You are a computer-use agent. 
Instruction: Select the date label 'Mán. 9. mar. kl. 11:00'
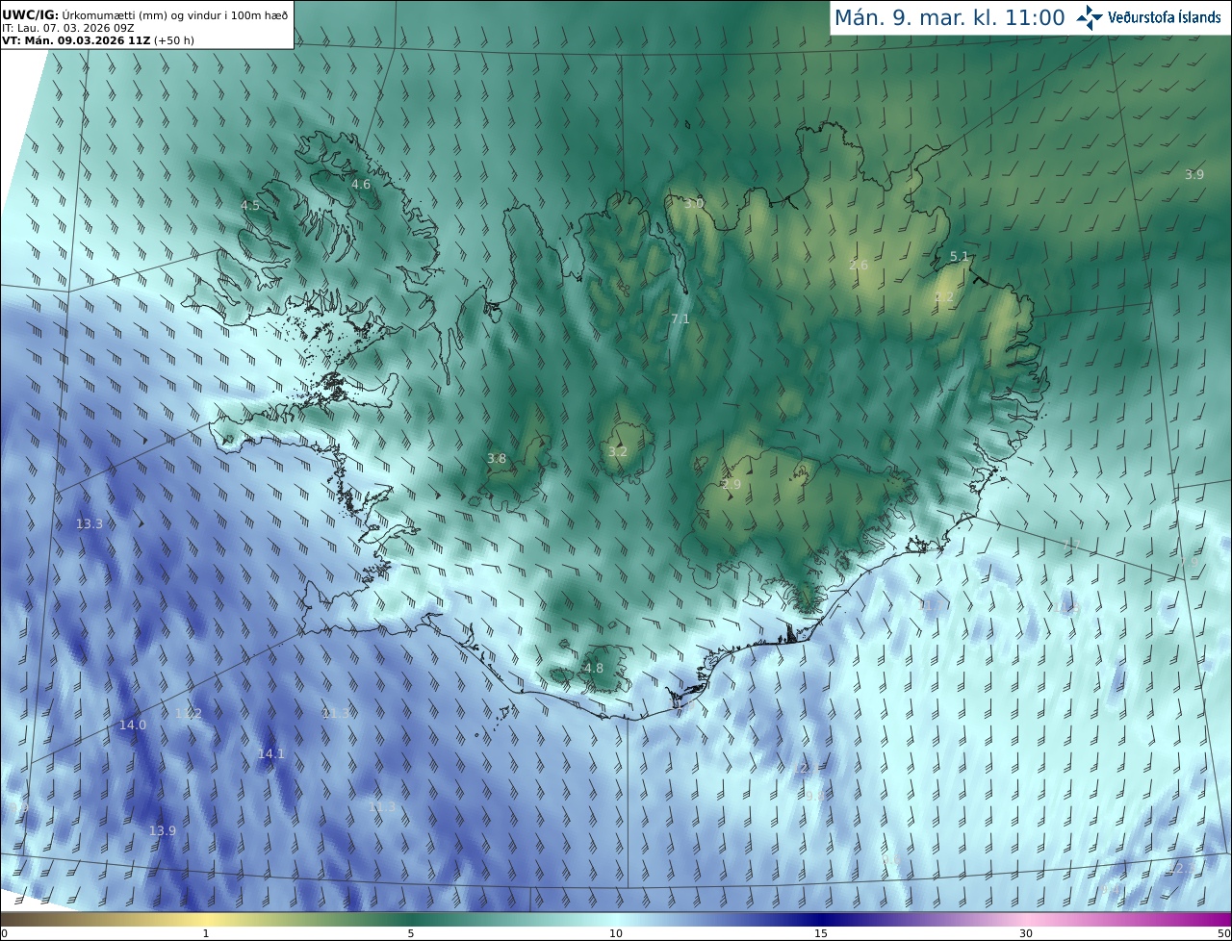(x=949, y=17)
